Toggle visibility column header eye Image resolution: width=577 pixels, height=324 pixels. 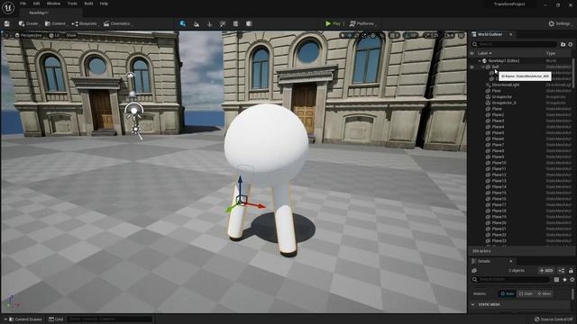point(472,53)
